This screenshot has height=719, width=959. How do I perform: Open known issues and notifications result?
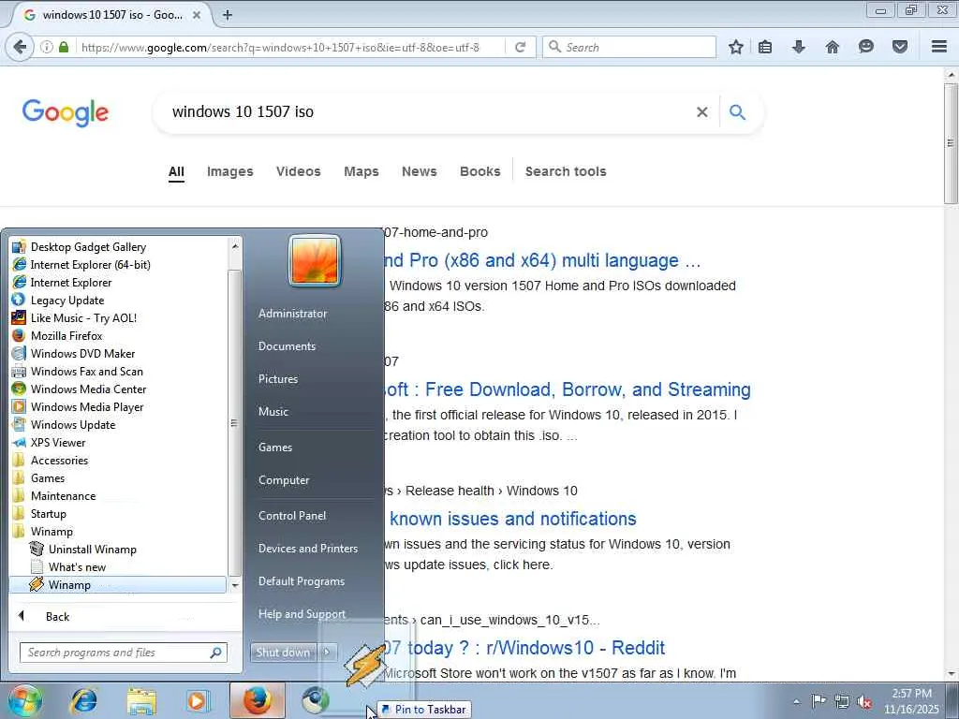pyautogui.click(x=512, y=519)
